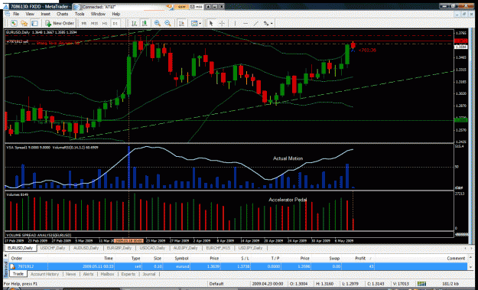Switch to the AUDJPY,Daily chart tab

pyautogui.click(x=185, y=248)
